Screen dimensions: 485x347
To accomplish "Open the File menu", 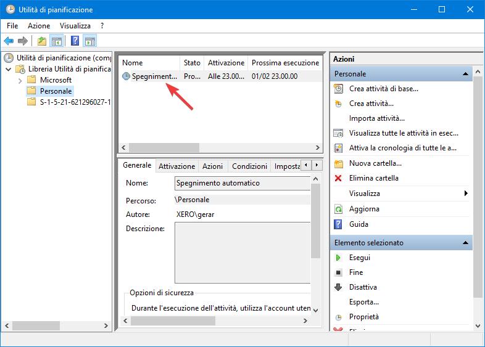I will click(x=12, y=26).
